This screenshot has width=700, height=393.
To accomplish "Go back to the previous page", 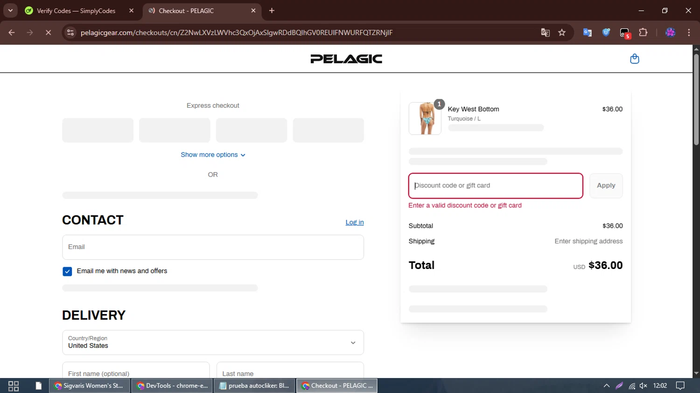I will (x=12, y=33).
